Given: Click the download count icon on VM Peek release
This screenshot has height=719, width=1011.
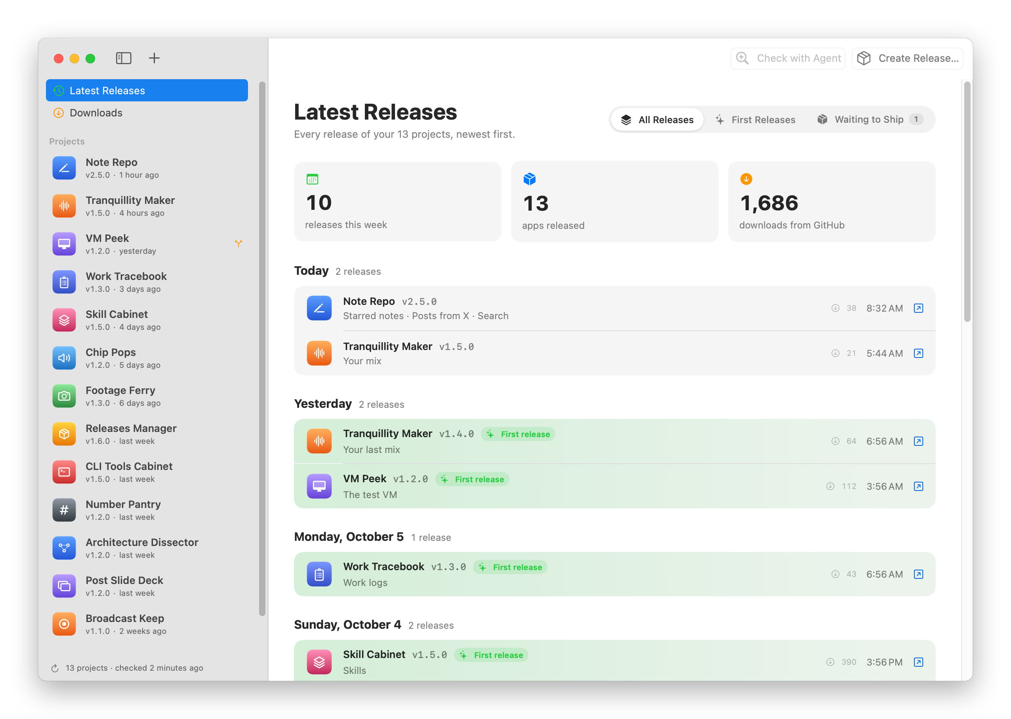Looking at the screenshot, I should pyautogui.click(x=830, y=486).
